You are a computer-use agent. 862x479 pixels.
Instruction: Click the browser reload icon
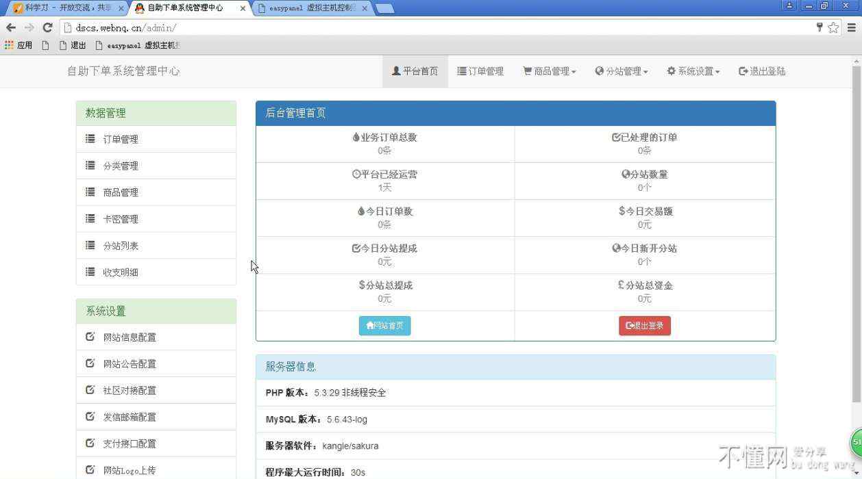pos(47,27)
